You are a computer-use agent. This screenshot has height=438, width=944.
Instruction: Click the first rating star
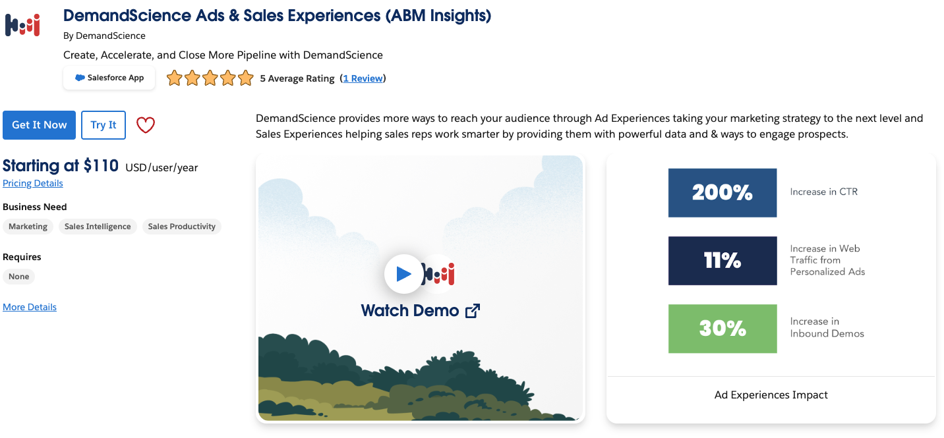pyautogui.click(x=174, y=78)
